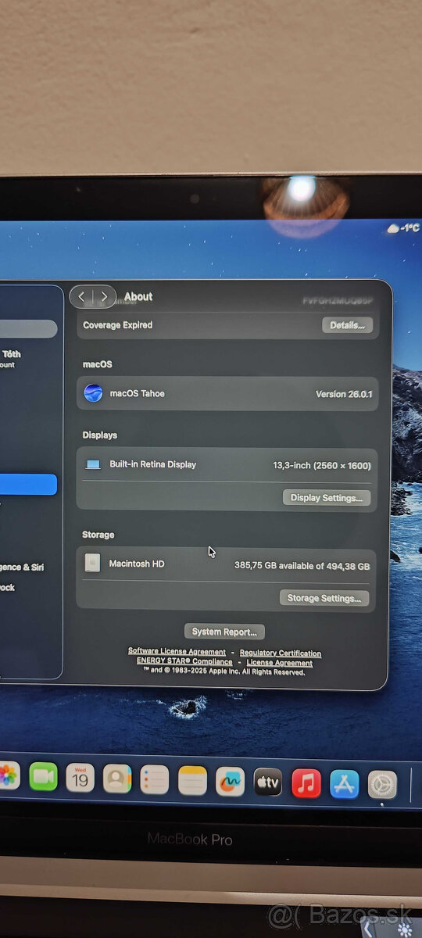This screenshot has height=938, width=422.
Task: Click 'Macintosh HD' label
Action: tap(137, 564)
